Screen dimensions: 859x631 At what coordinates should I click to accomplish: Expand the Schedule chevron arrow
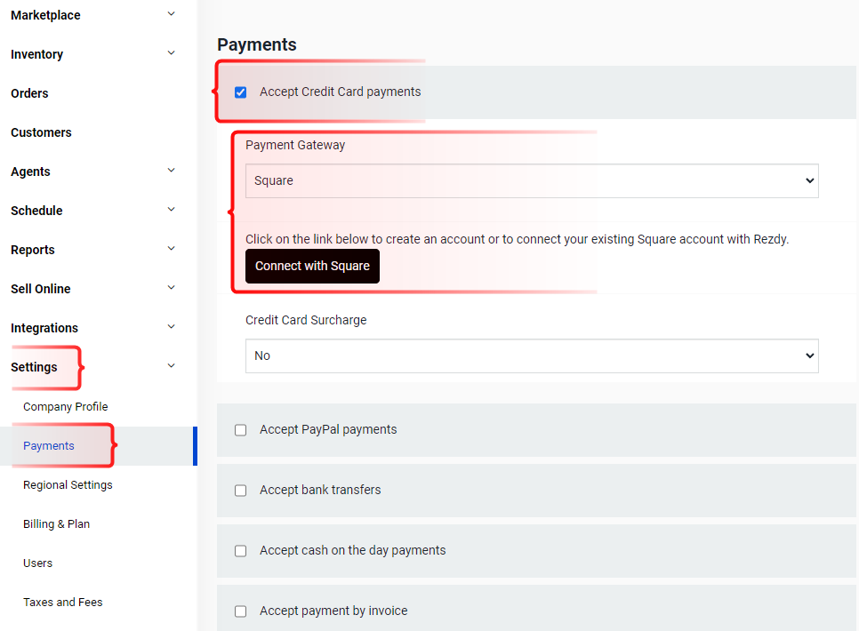click(171, 210)
